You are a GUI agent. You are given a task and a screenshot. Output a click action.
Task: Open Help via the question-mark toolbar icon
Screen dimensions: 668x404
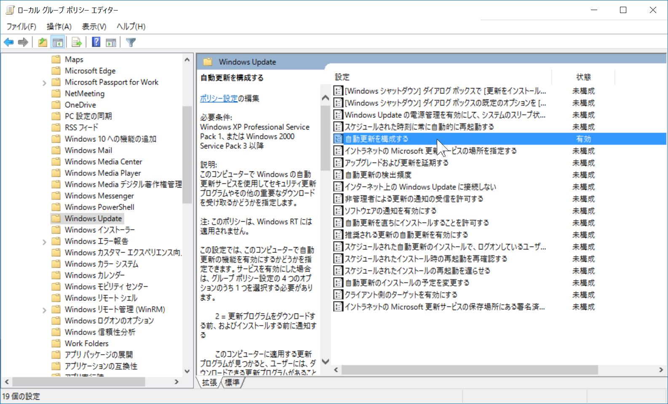(x=96, y=42)
